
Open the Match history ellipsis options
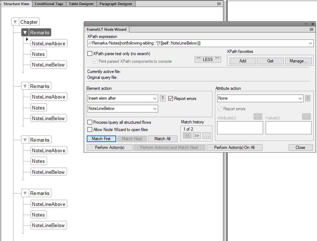pos(206,135)
